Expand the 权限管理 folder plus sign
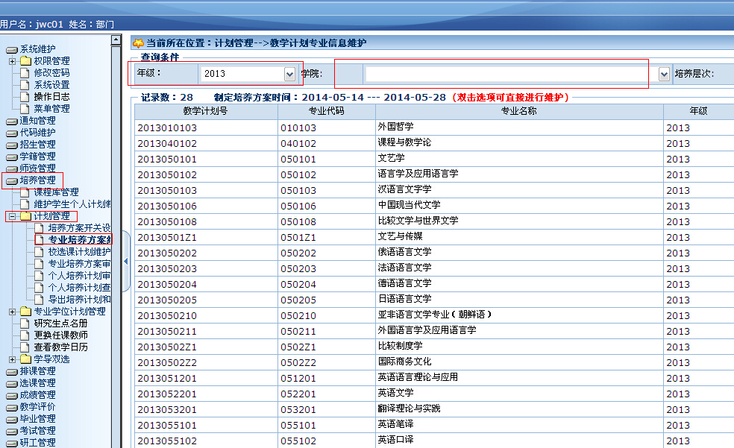Screen dimensions: 734x448 click(13, 61)
